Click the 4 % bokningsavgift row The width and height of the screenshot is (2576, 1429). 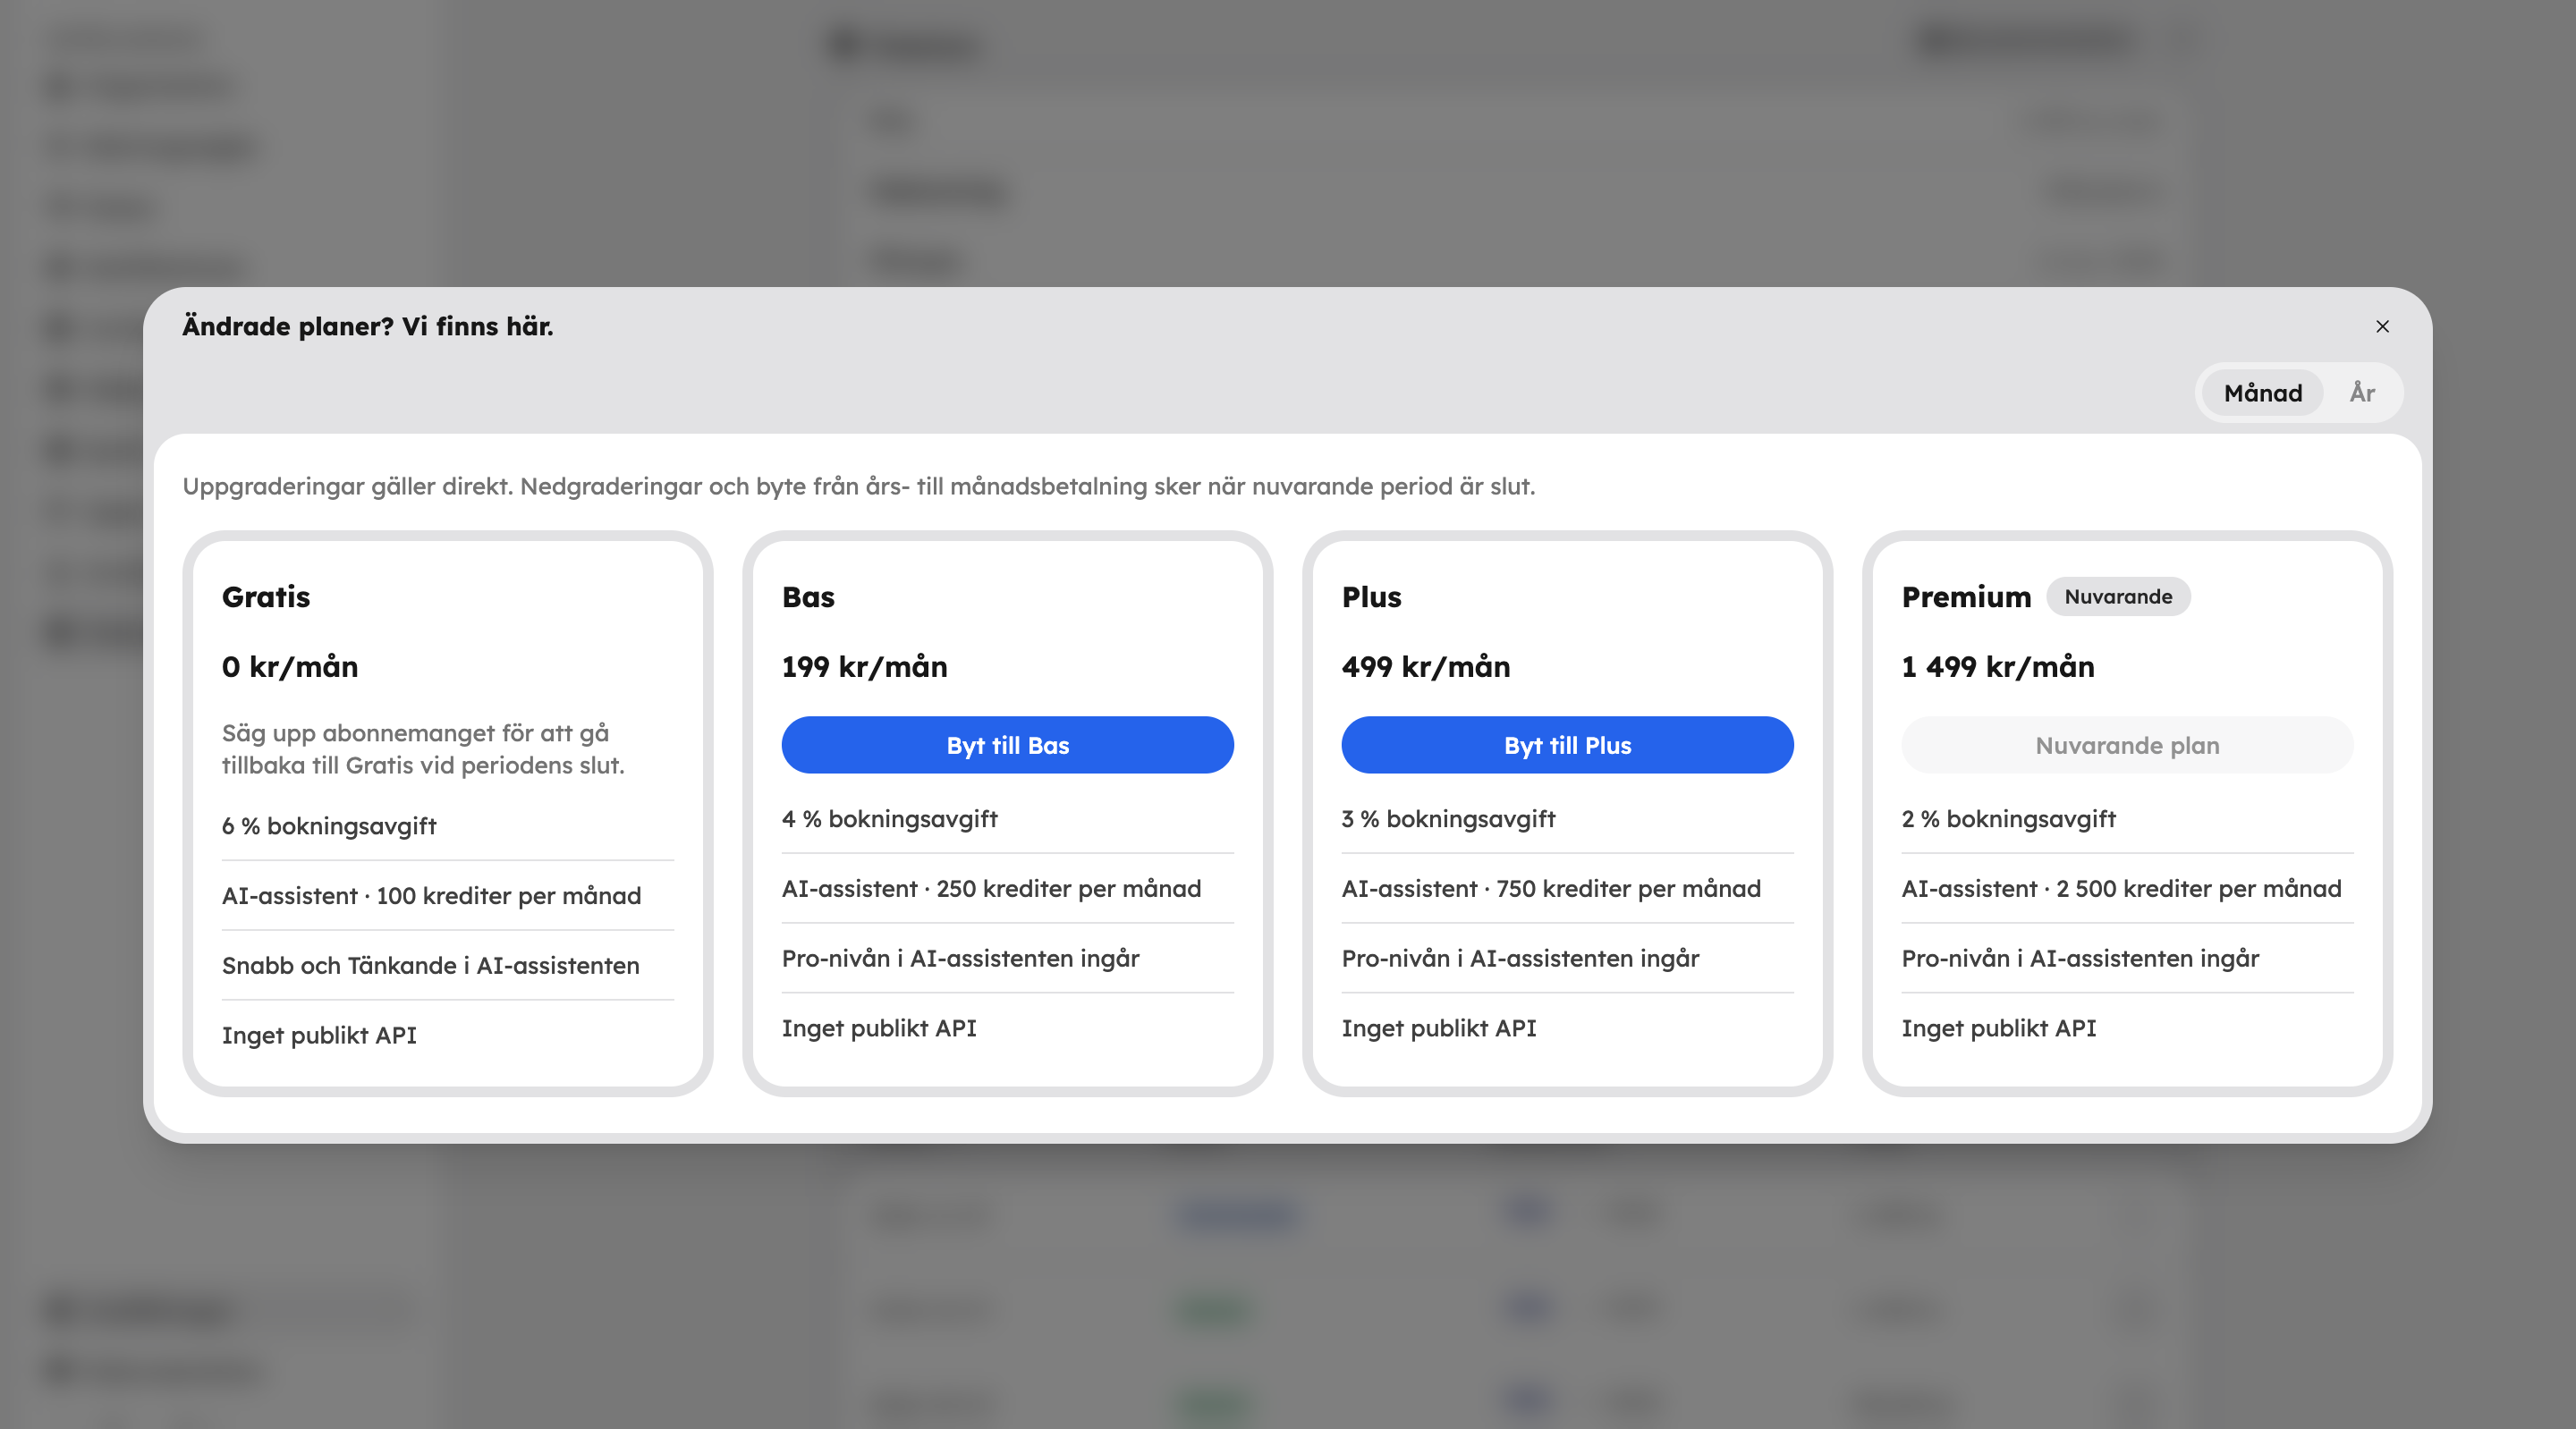(x=1007, y=819)
